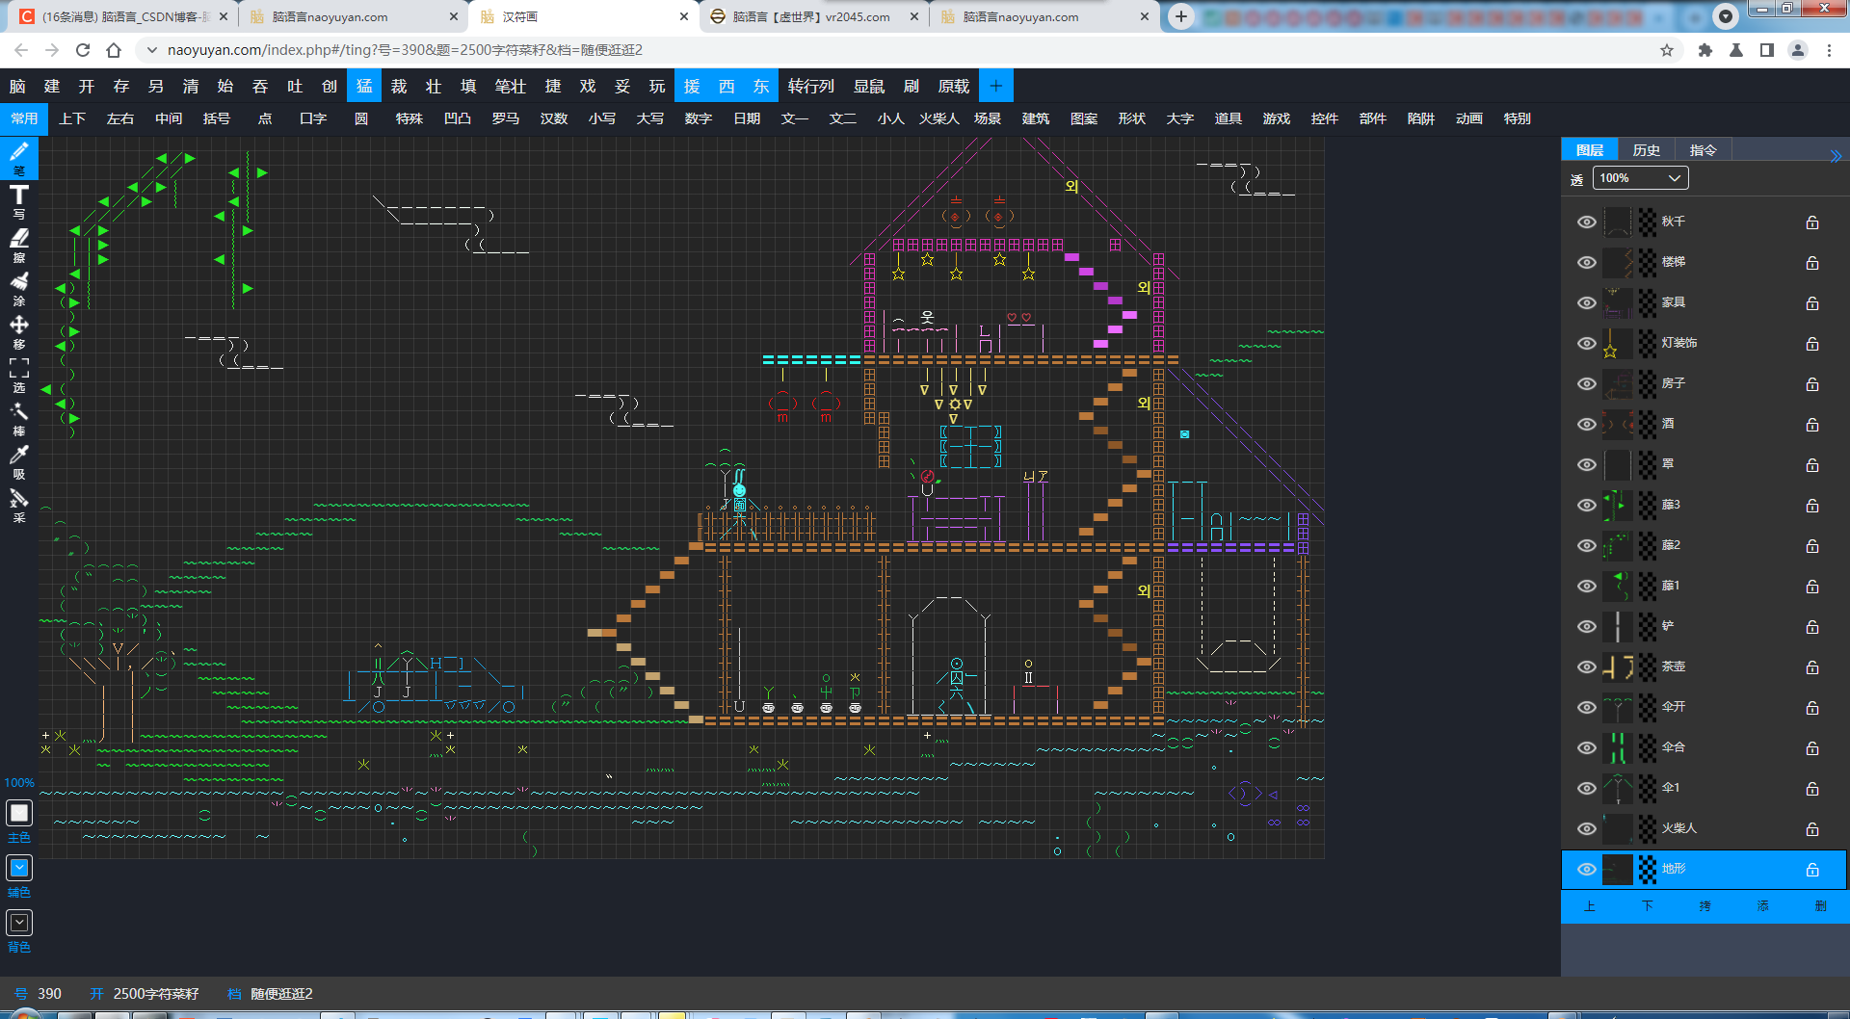Select the marquee selection (选) tool
Viewport: 1850px width, 1019px height.
[x=19, y=375]
